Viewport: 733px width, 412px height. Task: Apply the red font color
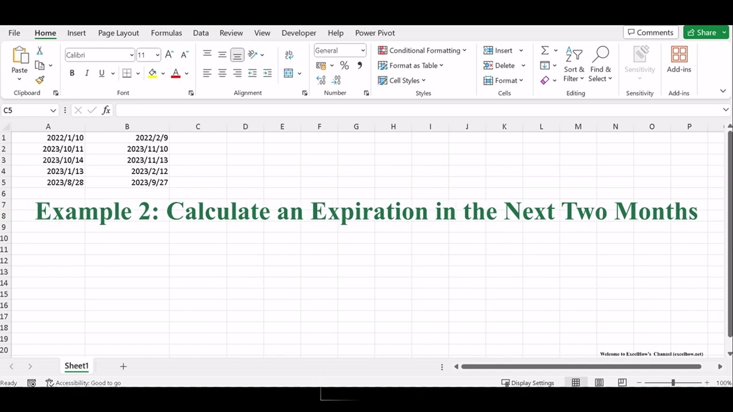click(x=176, y=73)
